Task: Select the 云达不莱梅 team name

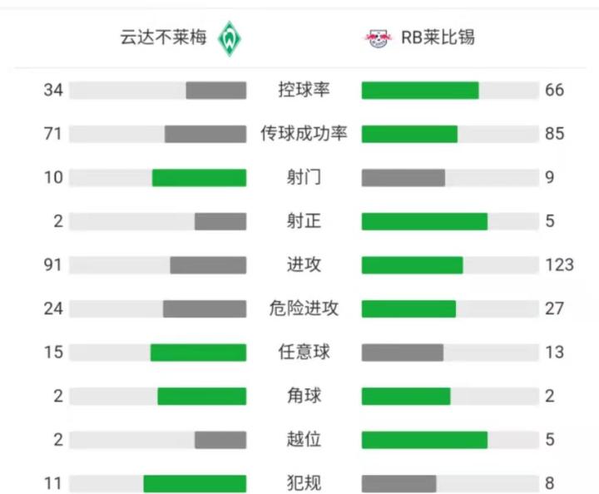Action: (165, 38)
